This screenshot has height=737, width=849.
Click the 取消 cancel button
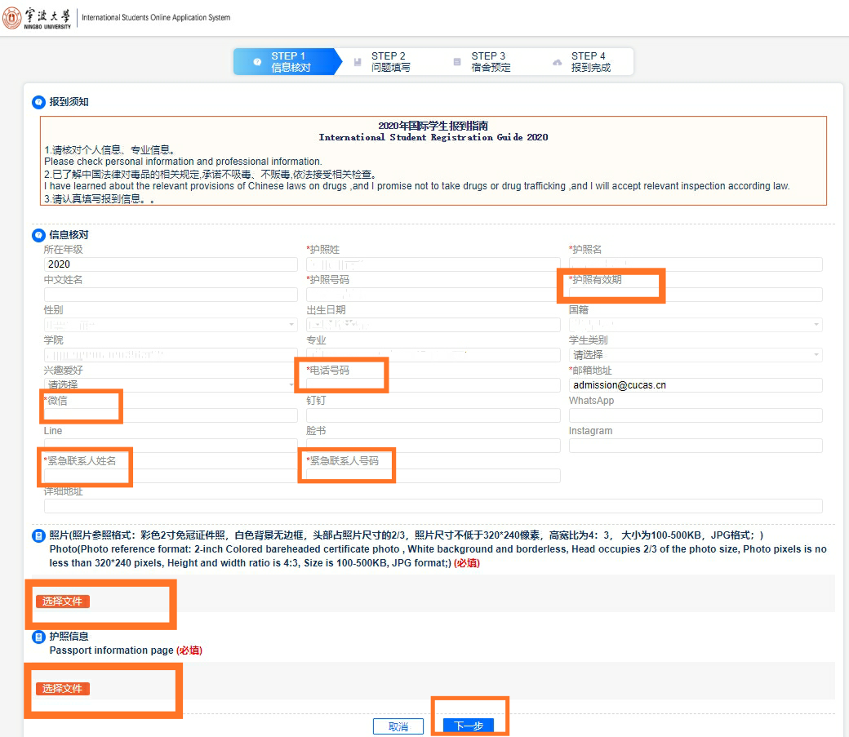[398, 726]
